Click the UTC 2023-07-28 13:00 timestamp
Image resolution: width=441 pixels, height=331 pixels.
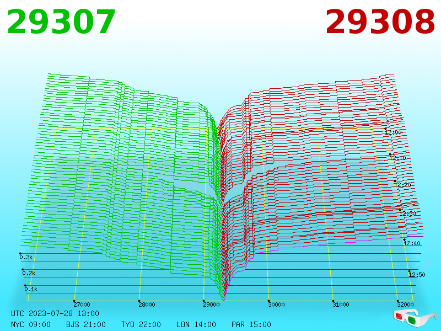click(x=55, y=313)
